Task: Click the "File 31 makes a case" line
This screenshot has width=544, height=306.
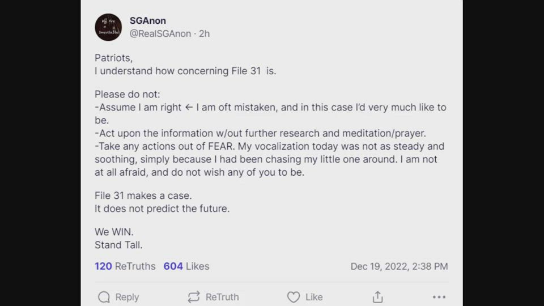Action: pos(143,195)
